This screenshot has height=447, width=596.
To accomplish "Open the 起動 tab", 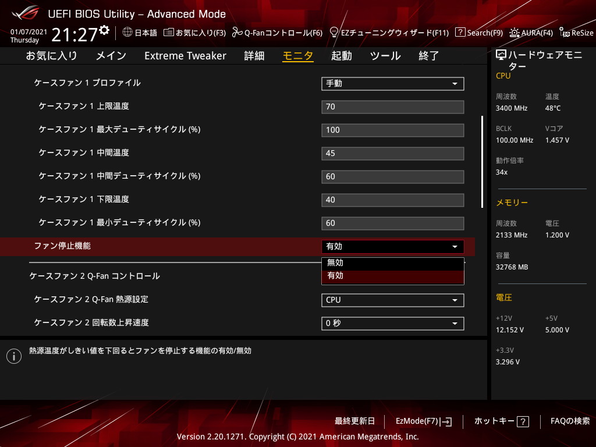I will [x=341, y=56].
